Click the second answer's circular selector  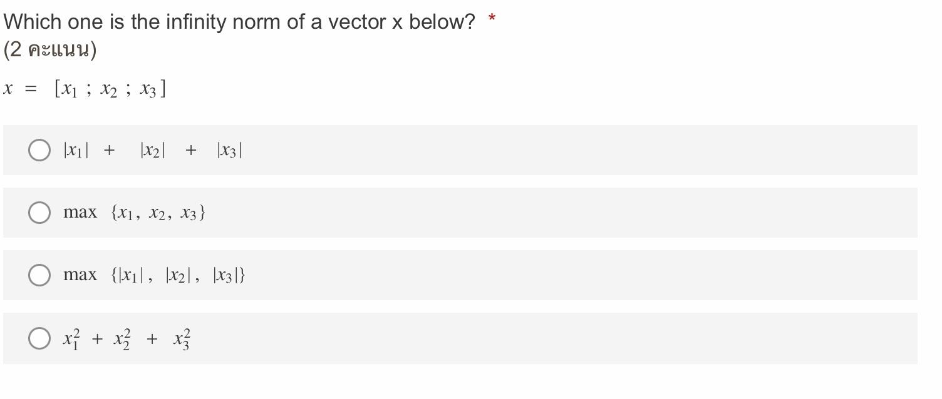tap(39, 213)
